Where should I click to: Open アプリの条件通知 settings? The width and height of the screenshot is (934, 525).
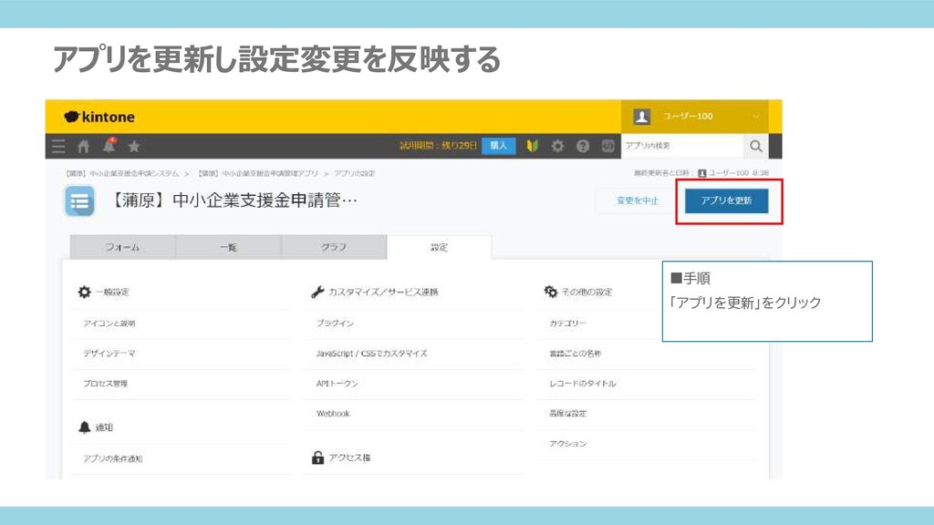[112, 458]
